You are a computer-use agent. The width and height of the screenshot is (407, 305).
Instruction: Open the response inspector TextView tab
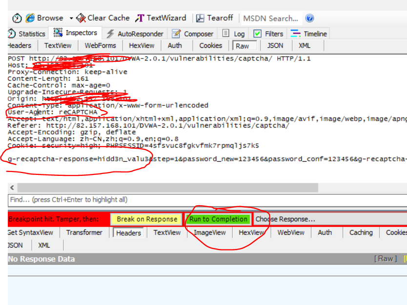coord(167,233)
